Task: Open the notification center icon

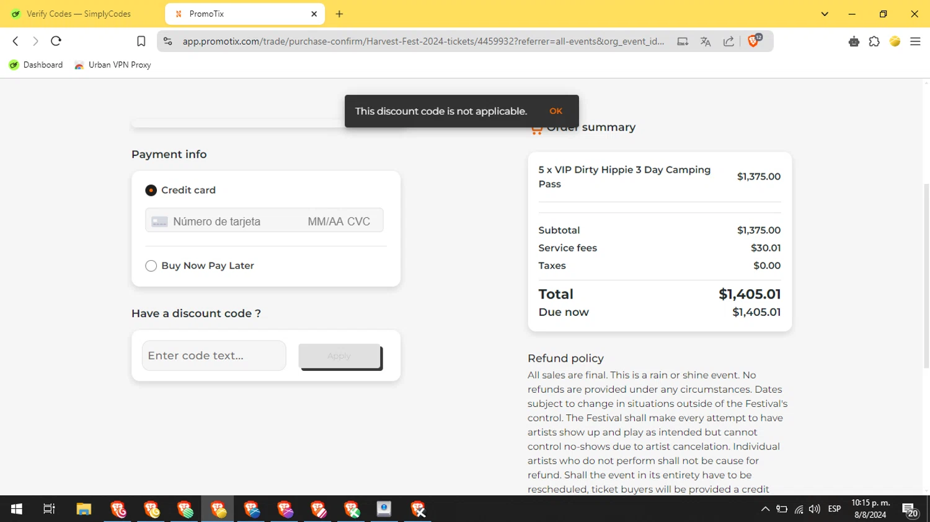Action: click(910, 510)
